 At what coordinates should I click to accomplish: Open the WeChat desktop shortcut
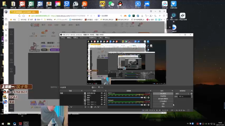111,4
